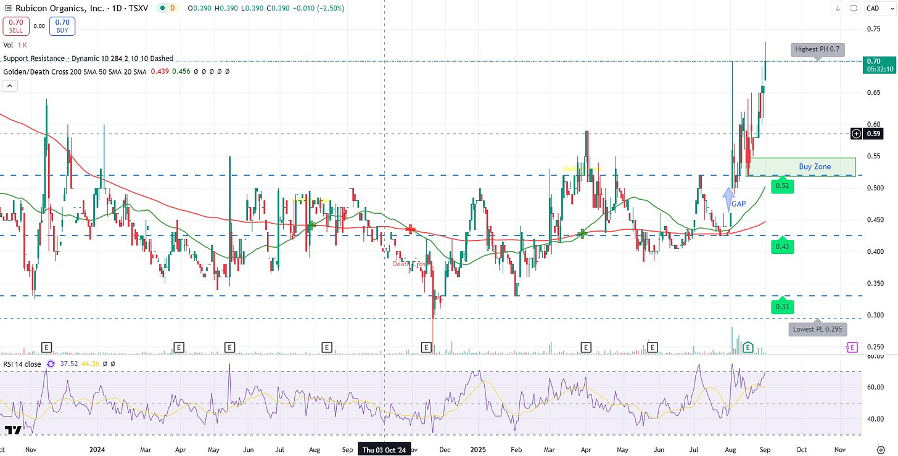
Task: Click the earnings E marker near November 2023
Action: click(46, 348)
